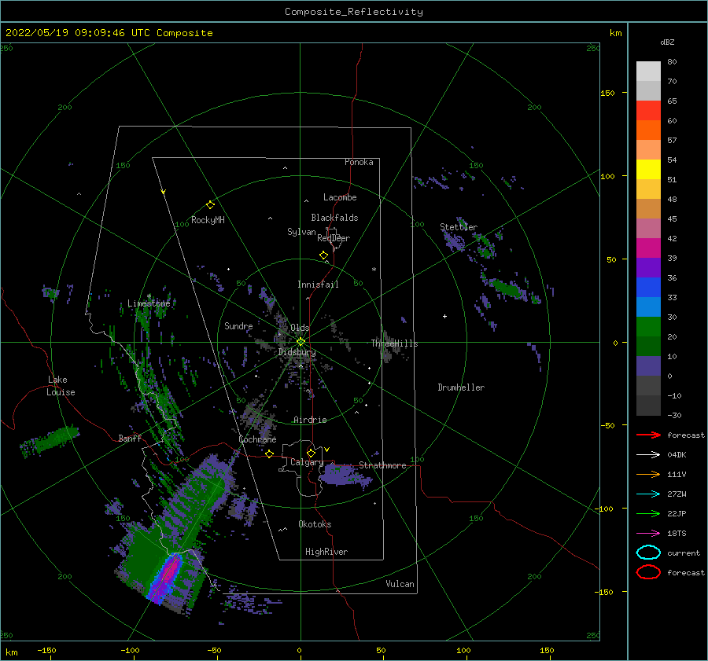The width and height of the screenshot is (708, 661).
Task: Click the Blackfalds label
Action: click(x=334, y=218)
